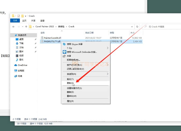Click the share icon beside 共享 in context menu
The image size is (181, 131).
(64, 56)
